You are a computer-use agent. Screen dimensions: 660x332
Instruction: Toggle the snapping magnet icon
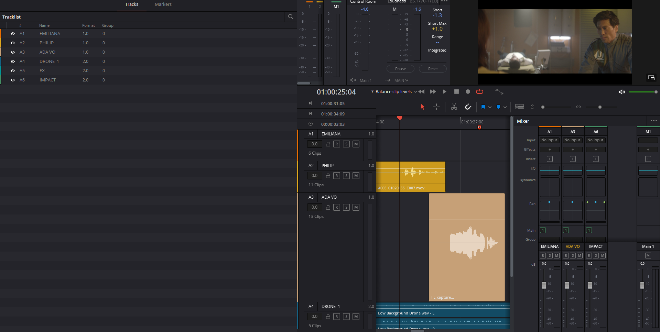coord(468,107)
